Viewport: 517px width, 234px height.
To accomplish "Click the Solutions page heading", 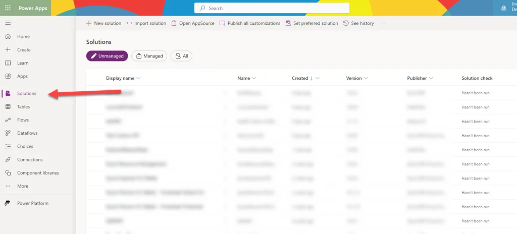I will tap(99, 42).
